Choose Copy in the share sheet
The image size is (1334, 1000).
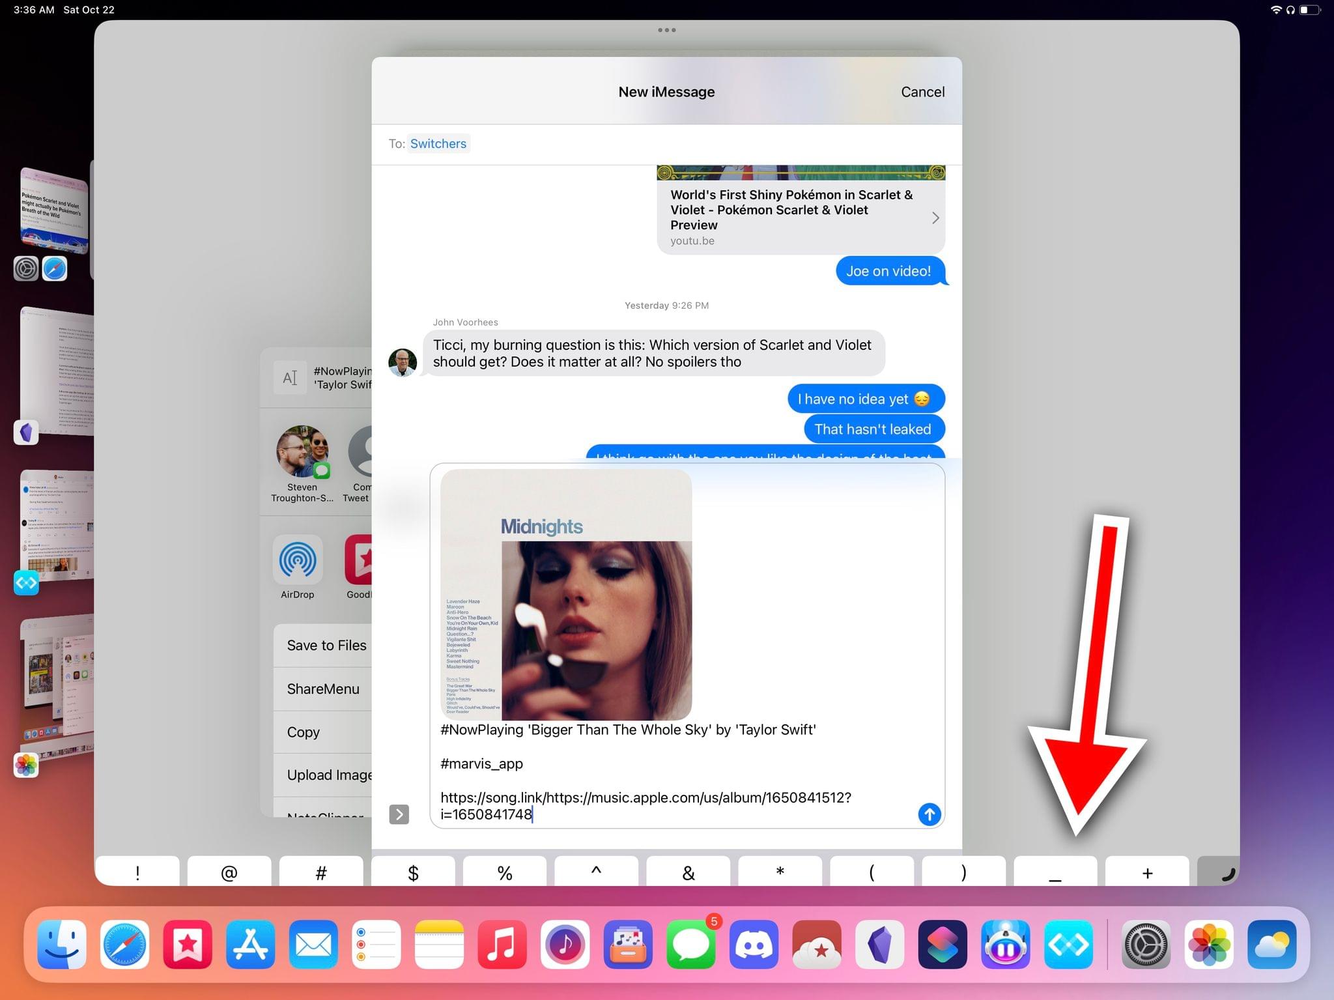point(323,732)
